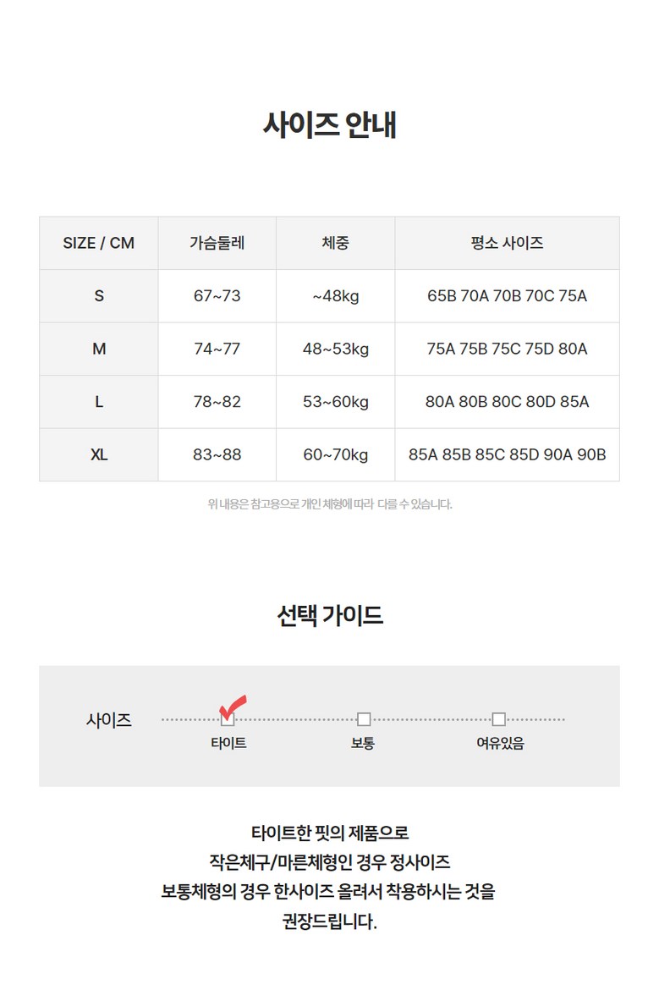Select the 체중 column header
The image size is (659, 990).
click(x=335, y=244)
